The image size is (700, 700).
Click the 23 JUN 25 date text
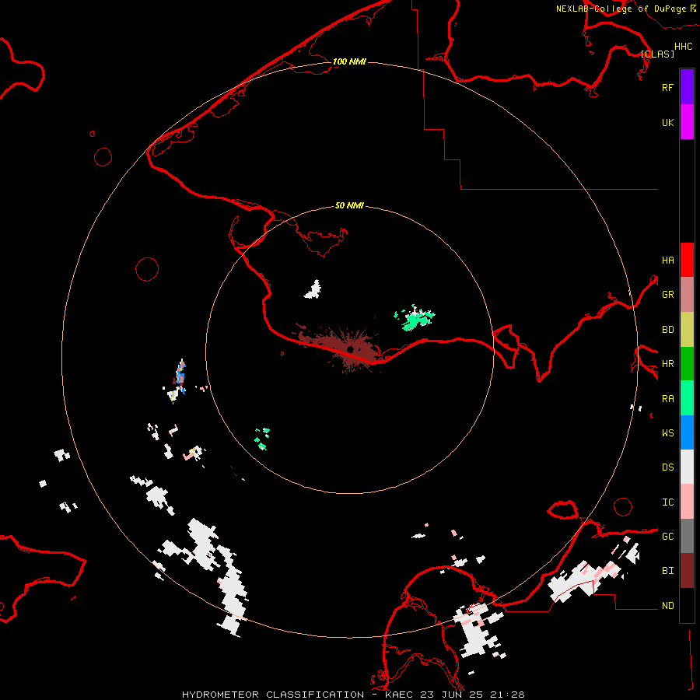click(452, 695)
